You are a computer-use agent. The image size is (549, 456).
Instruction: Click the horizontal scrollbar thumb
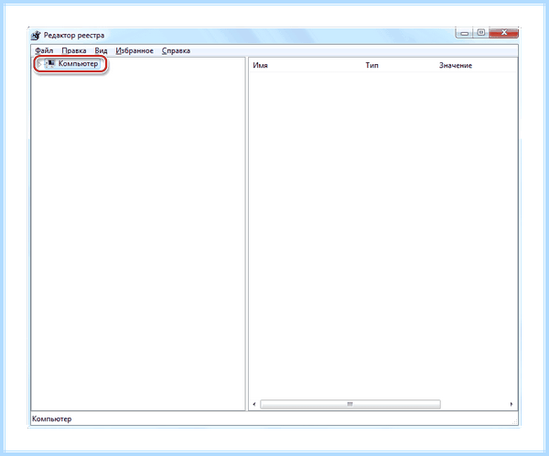click(350, 404)
